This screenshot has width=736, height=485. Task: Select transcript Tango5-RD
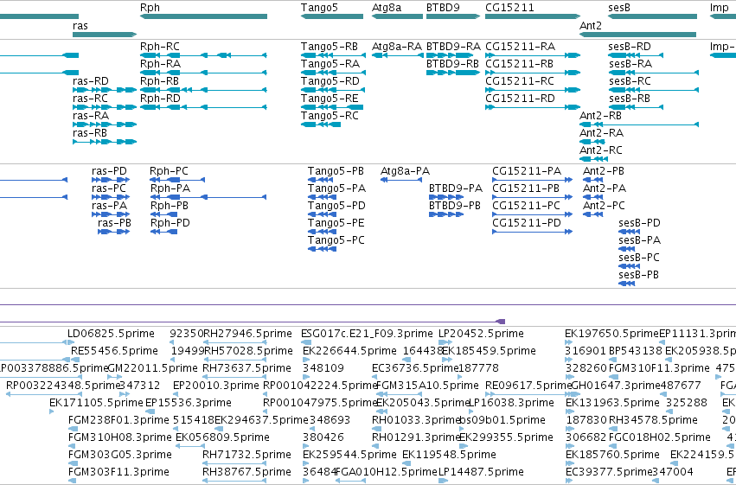(333, 90)
